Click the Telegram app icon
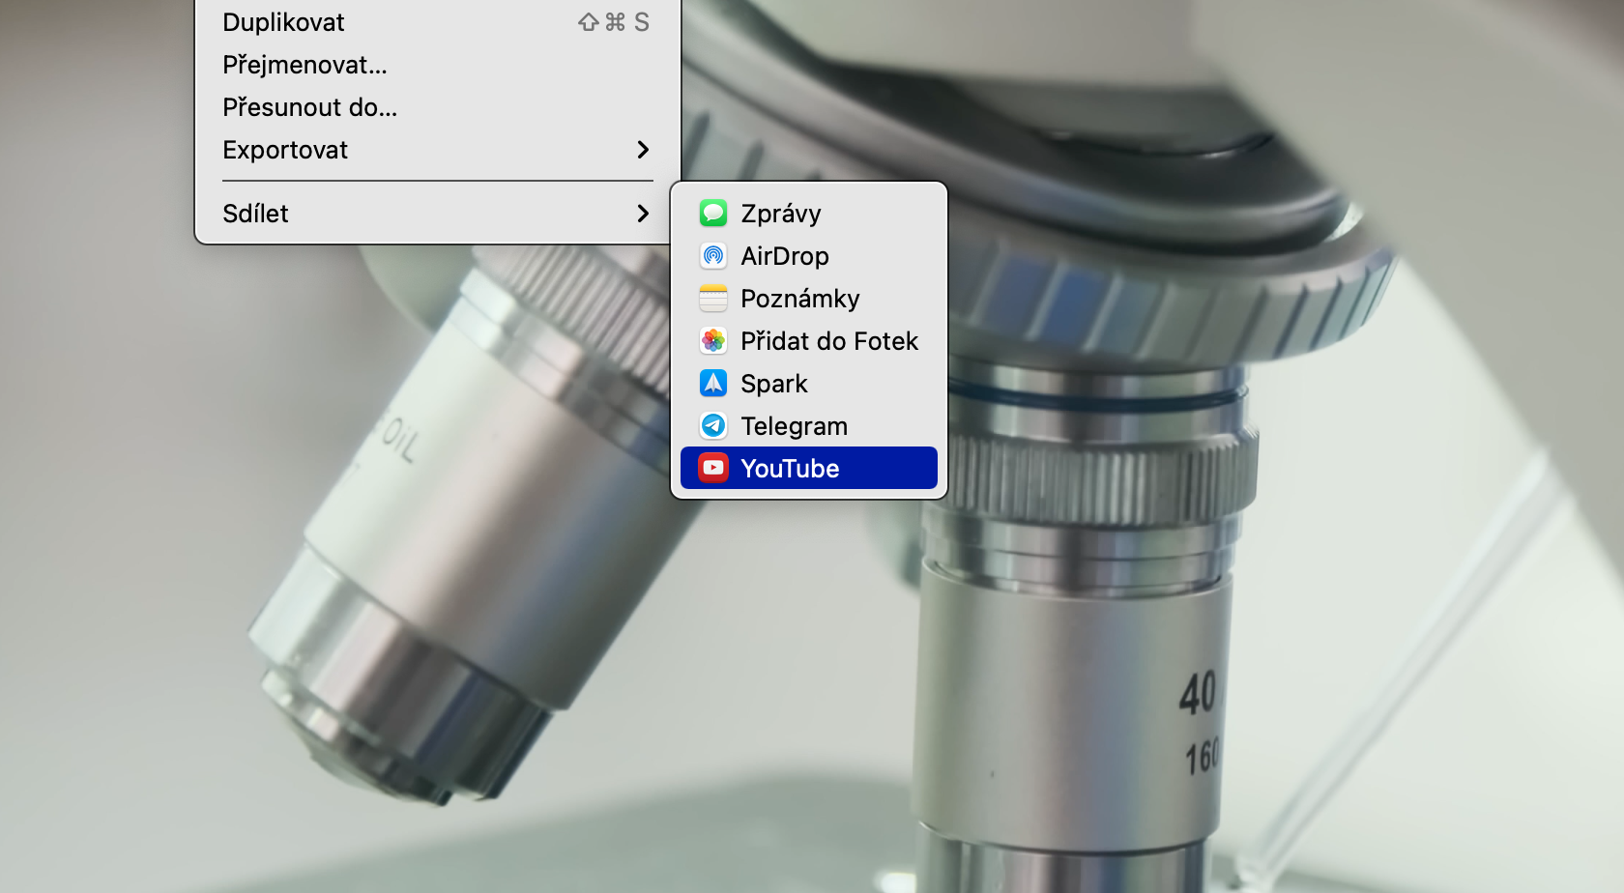This screenshot has height=893, width=1624. pyautogui.click(x=713, y=425)
